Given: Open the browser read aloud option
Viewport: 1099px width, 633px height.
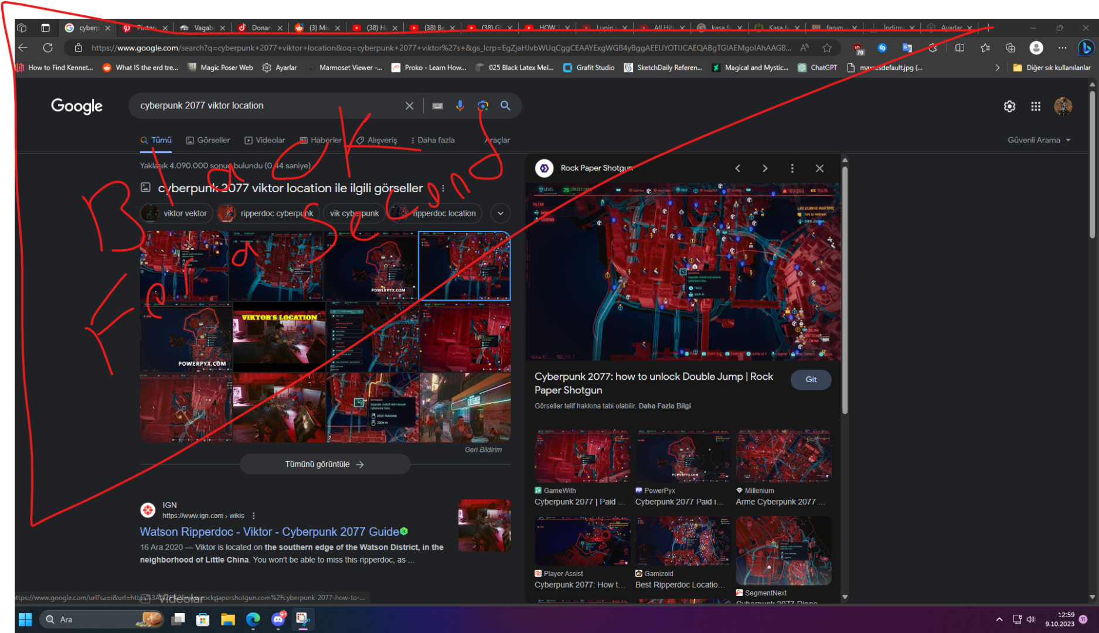Looking at the screenshot, I should click(x=805, y=47).
